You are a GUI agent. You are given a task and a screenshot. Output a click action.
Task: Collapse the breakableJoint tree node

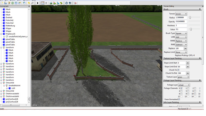pos(4,86)
